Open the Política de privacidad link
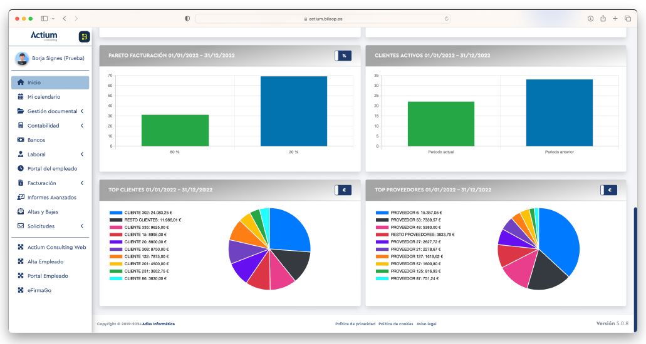The height and width of the screenshot is (344, 646). pyautogui.click(x=355, y=324)
